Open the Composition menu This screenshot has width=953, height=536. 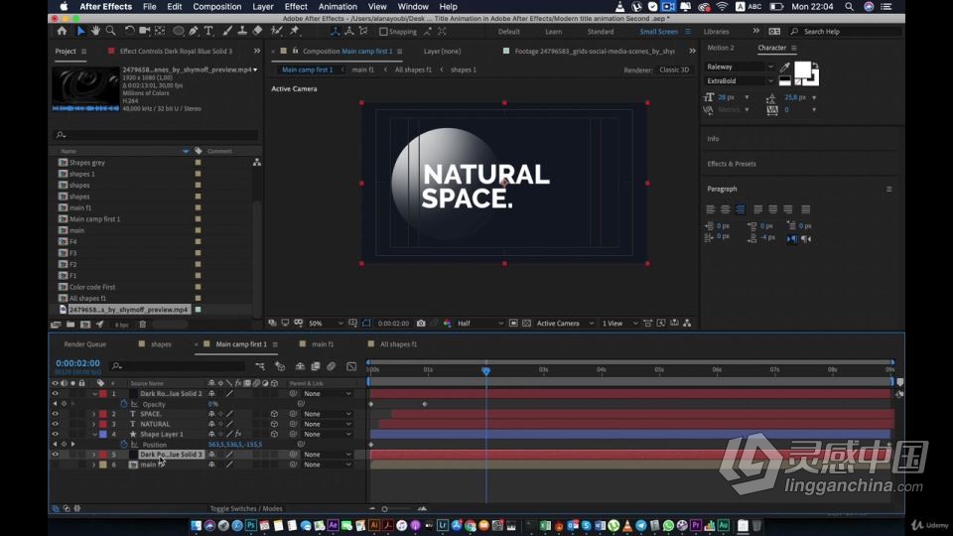(217, 7)
